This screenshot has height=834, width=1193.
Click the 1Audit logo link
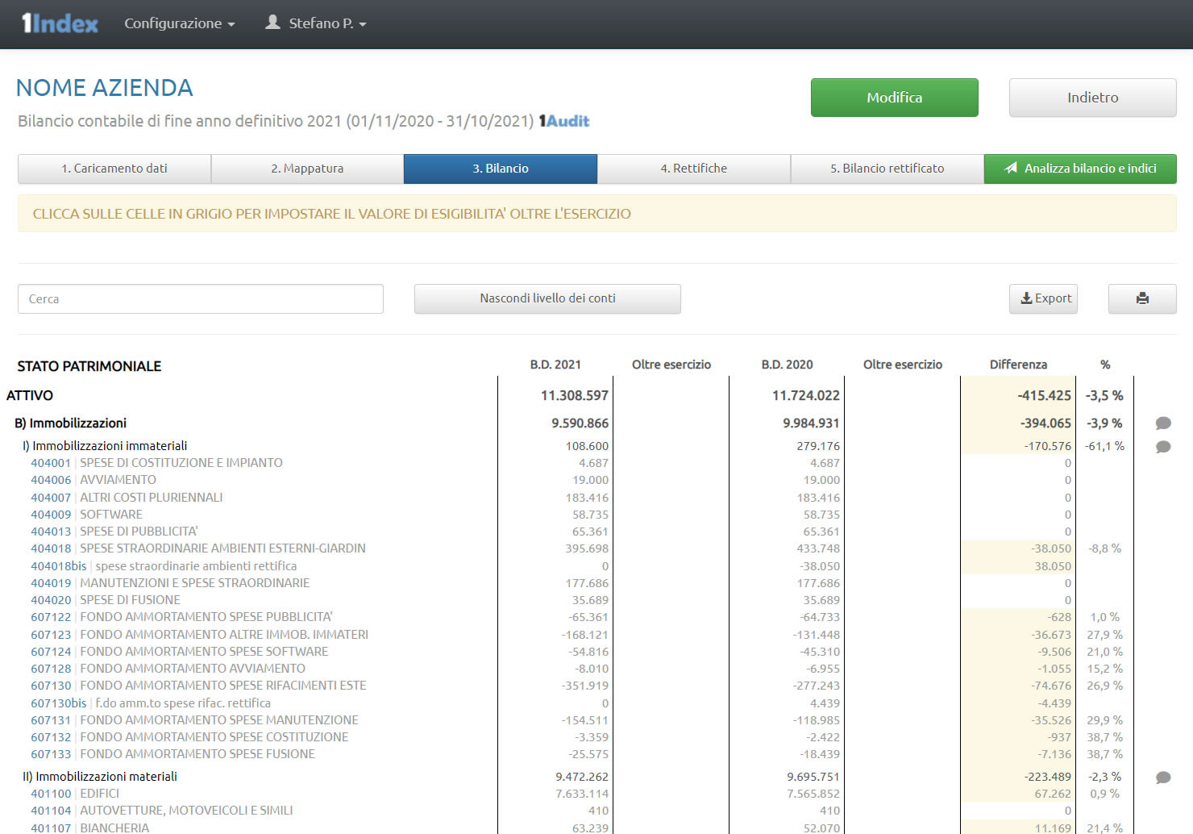pos(564,121)
